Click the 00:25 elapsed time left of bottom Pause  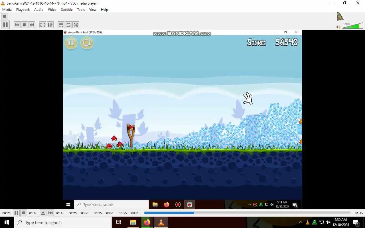(x=6, y=213)
